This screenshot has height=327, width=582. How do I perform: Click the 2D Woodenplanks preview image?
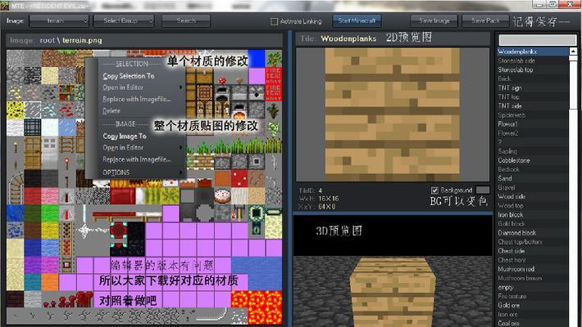[393, 114]
